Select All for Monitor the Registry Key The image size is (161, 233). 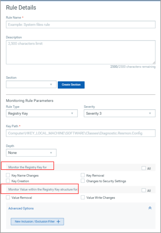pyautogui.click(x=144, y=168)
